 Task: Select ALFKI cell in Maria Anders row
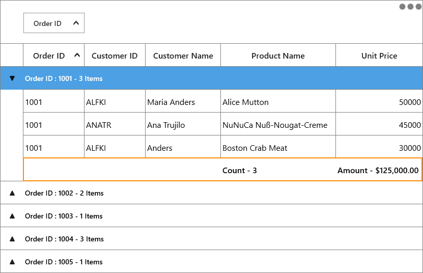pyautogui.click(x=115, y=101)
